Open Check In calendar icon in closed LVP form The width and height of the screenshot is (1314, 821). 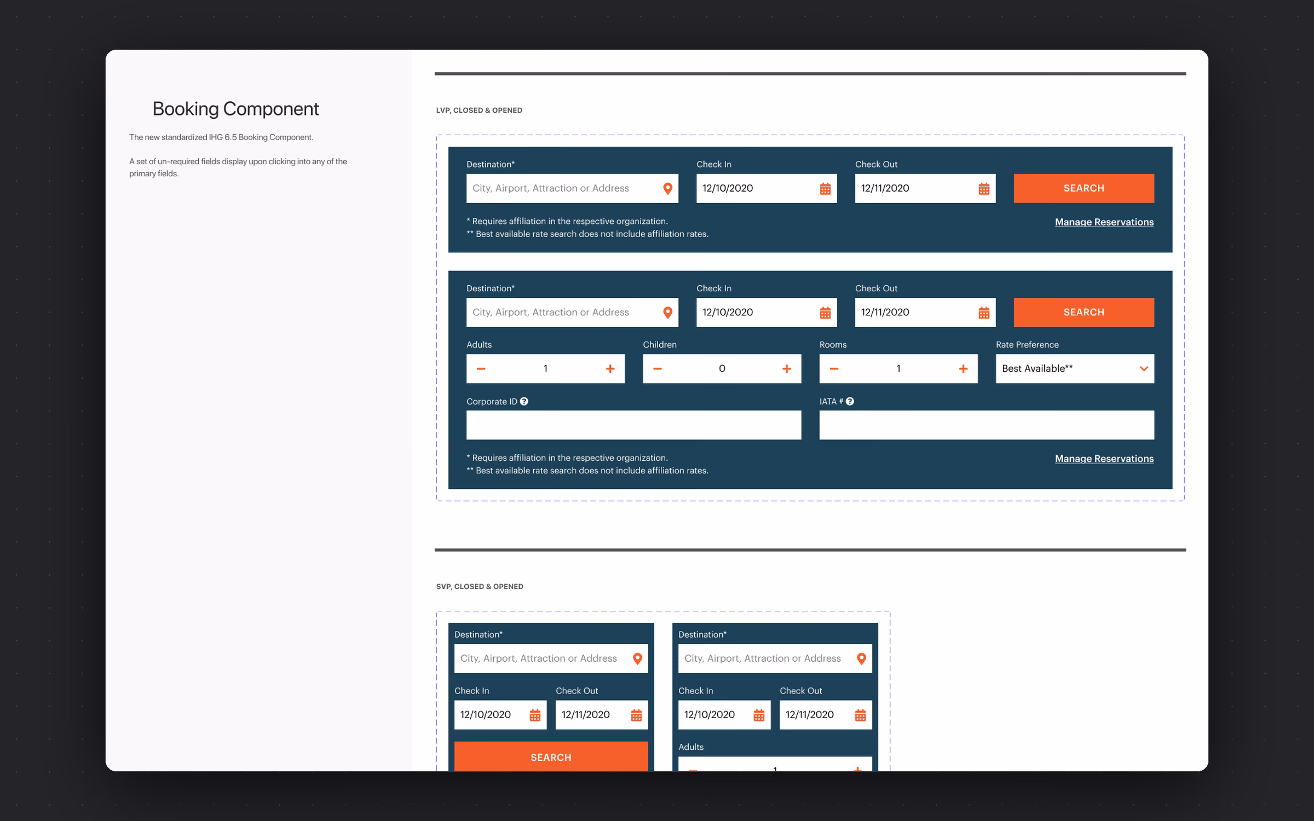tap(825, 189)
